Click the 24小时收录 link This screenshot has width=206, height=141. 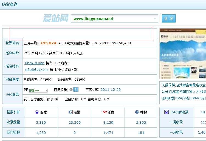pos(180,112)
